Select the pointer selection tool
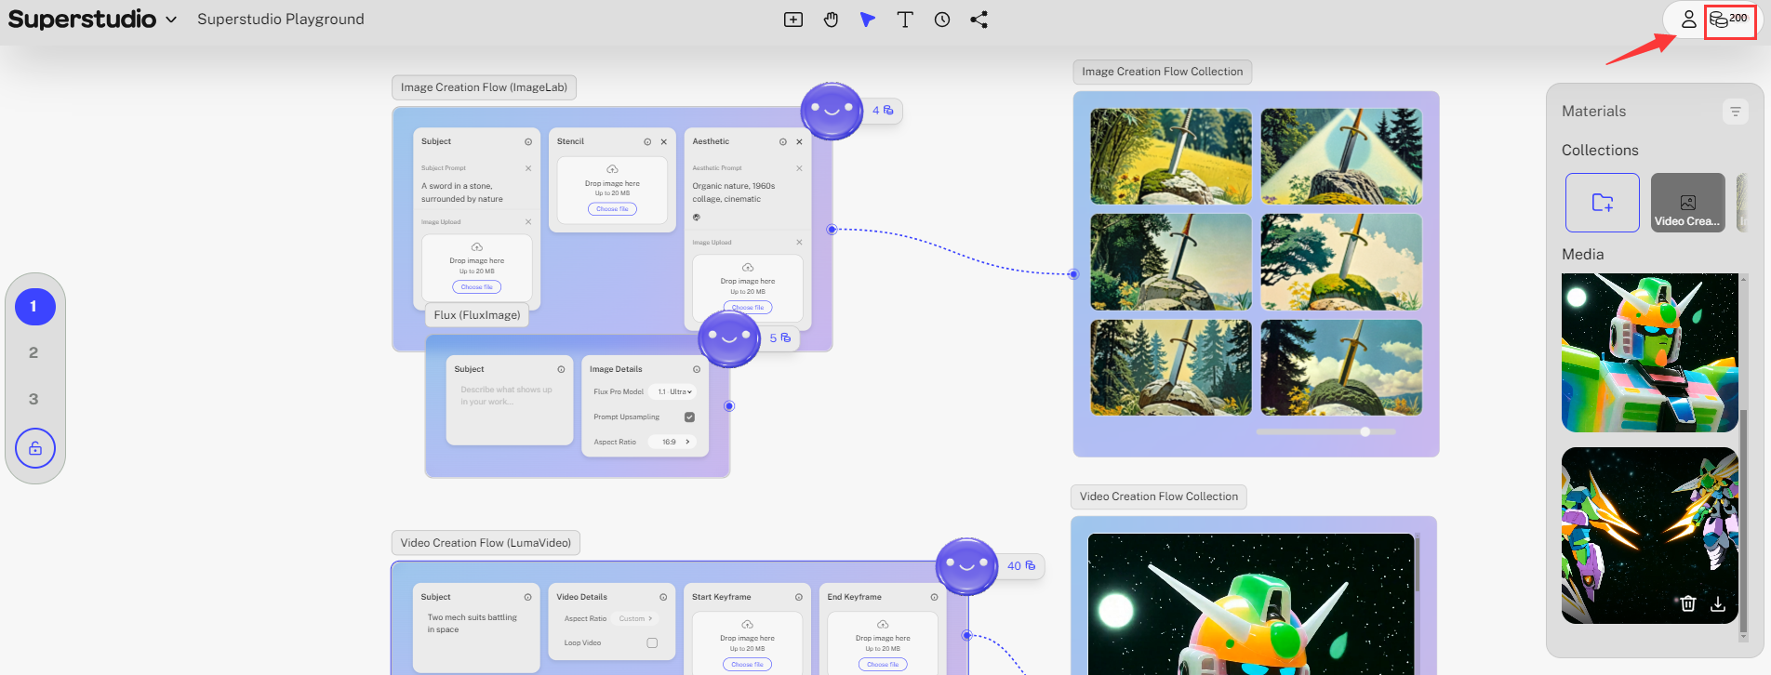Image resolution: width=1771 pixels, height=675 pixels. click(x=868, y=20)
